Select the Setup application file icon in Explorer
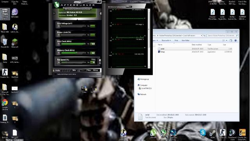The width and height of the screenshot is (250, 141). point(159,52)
